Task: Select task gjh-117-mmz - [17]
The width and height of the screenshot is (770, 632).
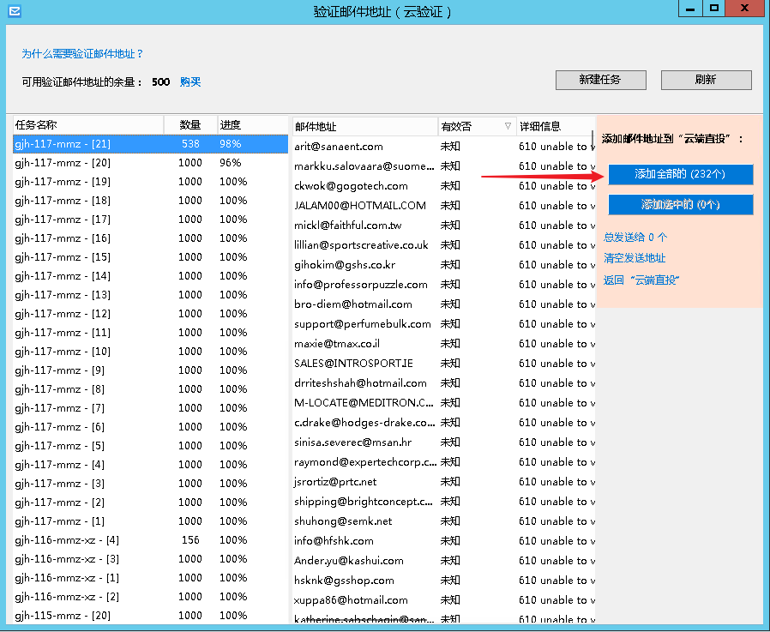Action: pyautogui.click(x=150, y=220)
